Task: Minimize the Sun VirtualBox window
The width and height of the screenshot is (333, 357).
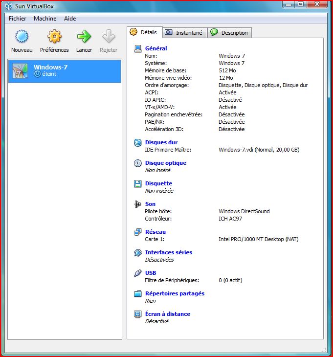Action: click(x=289, y=4)
